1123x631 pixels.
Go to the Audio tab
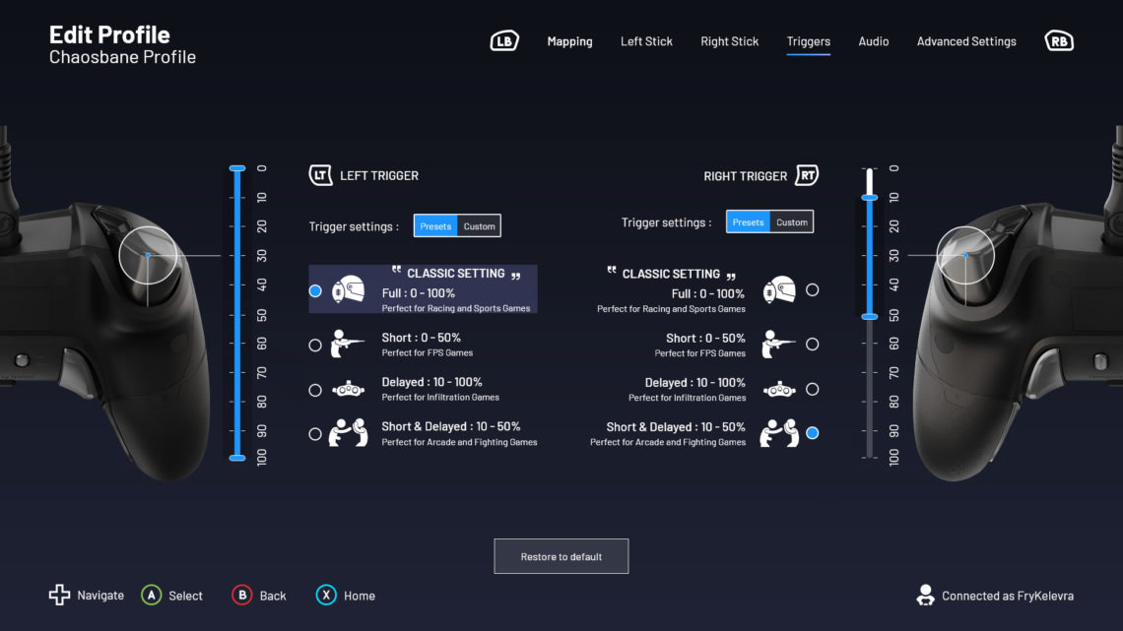pyautogui.click(x=873, y=41)
